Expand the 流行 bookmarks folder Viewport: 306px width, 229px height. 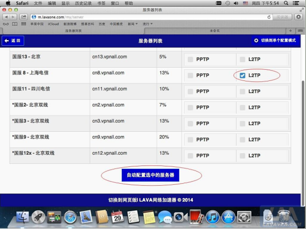tap(147, 24)
